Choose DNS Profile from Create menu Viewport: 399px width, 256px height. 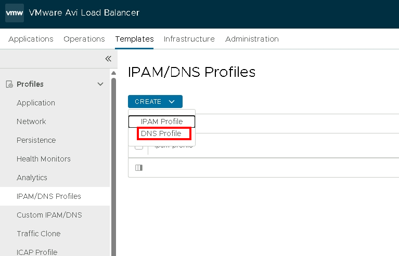pyautogui.click(x=161, y=133)
